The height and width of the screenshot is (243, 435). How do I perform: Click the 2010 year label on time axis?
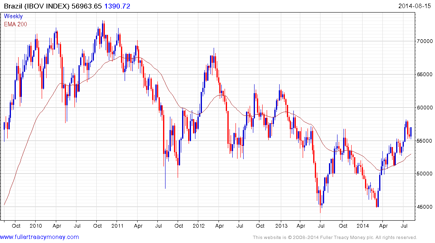36,226
